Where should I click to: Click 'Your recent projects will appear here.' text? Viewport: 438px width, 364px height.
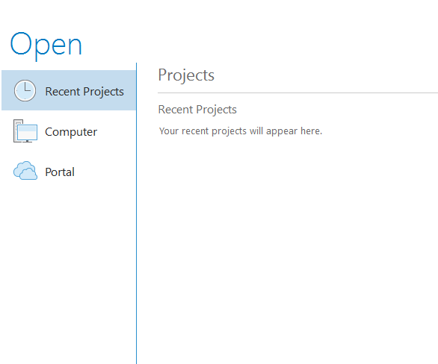pos(241,131)
